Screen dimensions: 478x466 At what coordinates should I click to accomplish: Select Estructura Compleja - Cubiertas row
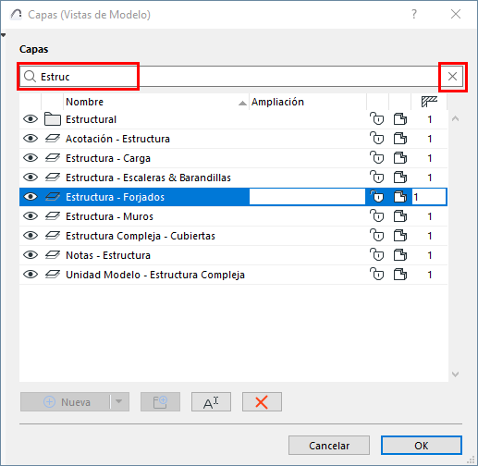point(233,236)
